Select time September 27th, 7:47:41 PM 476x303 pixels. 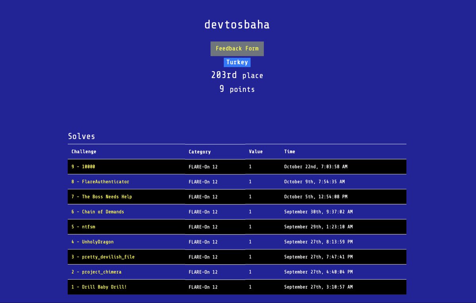(319, 257)
